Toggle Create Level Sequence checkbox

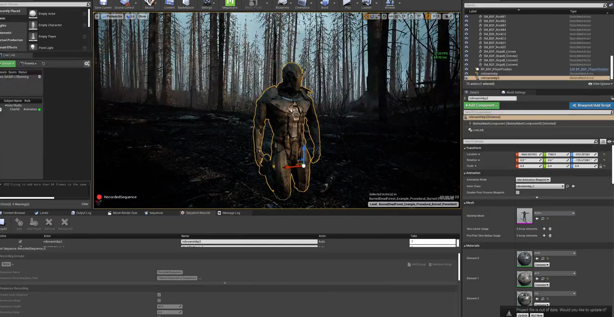[159, 295]
